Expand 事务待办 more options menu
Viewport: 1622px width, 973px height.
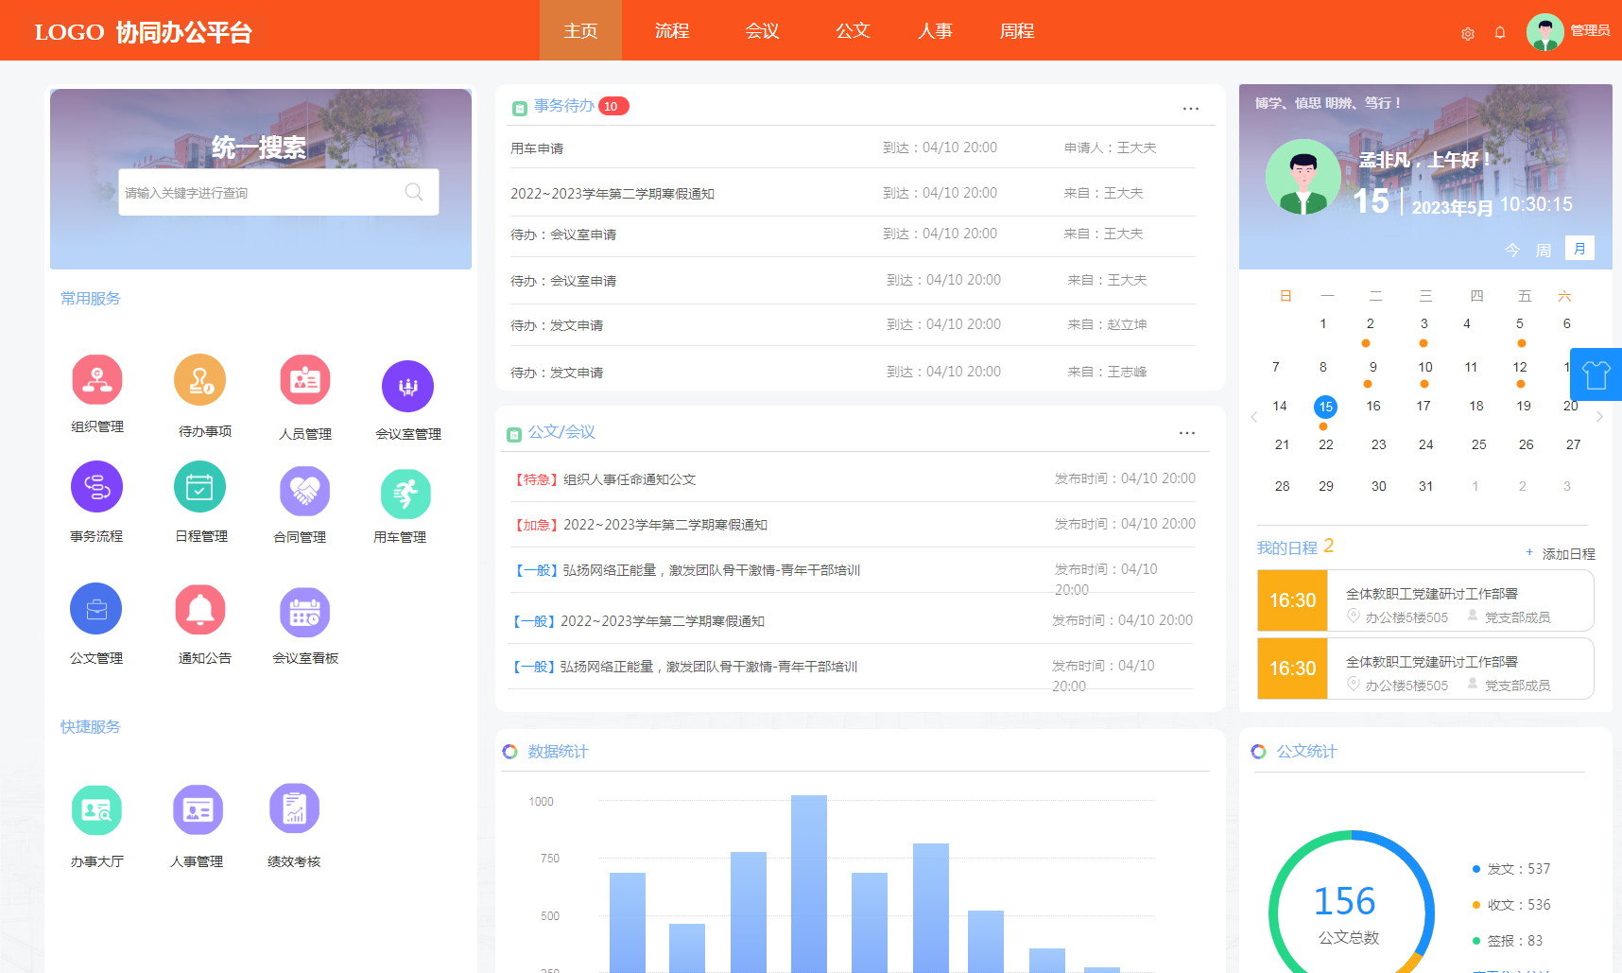point(1191,109)
